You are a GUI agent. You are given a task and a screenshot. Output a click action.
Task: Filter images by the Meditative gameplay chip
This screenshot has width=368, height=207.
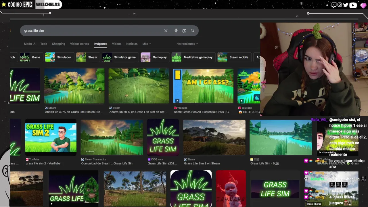click(x=193, y=57)
